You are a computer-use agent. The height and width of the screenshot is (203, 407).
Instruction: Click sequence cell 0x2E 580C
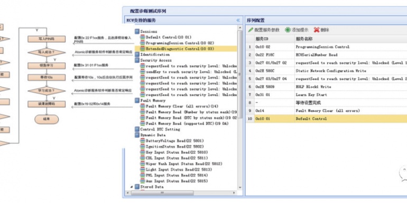pos(265,71)
